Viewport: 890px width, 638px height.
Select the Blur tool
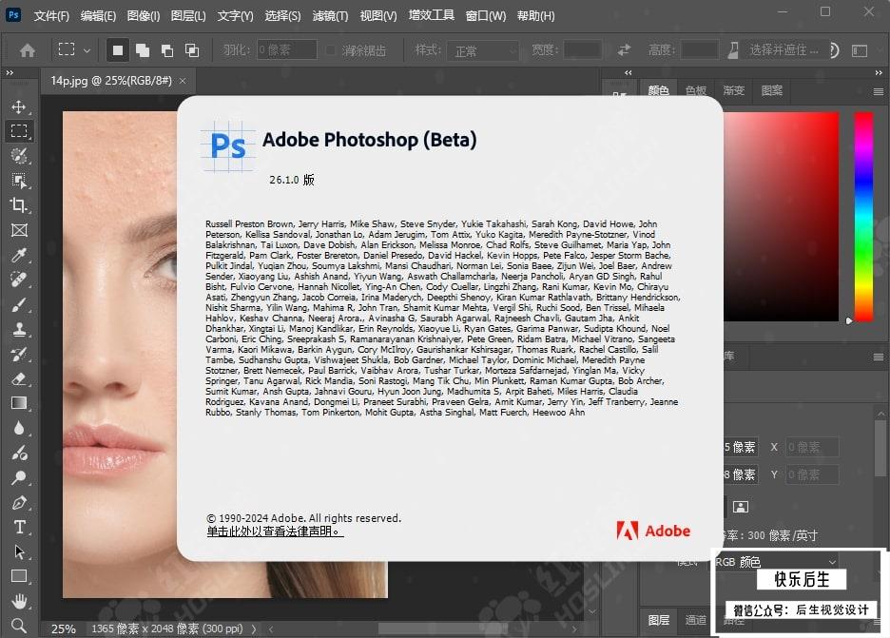[x=19, y=428]
